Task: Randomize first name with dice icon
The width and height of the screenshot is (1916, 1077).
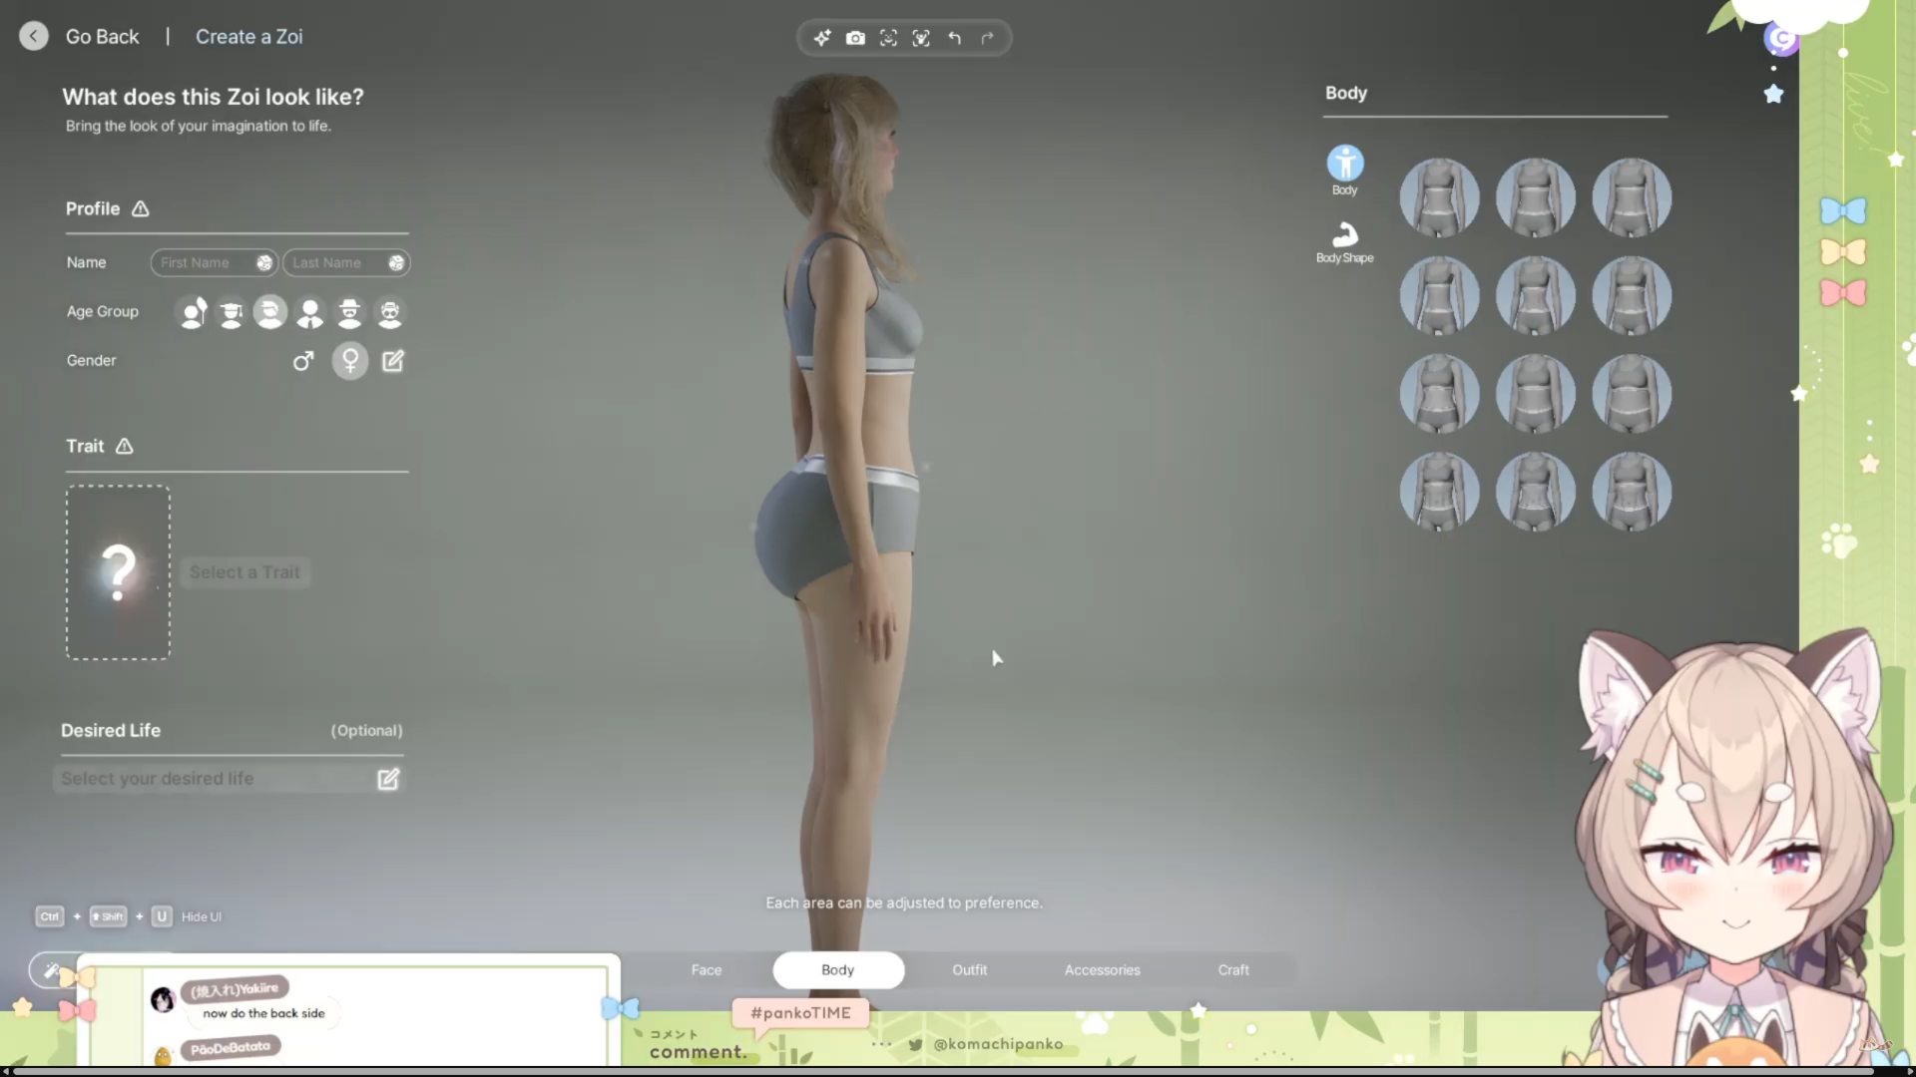Action: pyautogui.click(x=264, y=263)
